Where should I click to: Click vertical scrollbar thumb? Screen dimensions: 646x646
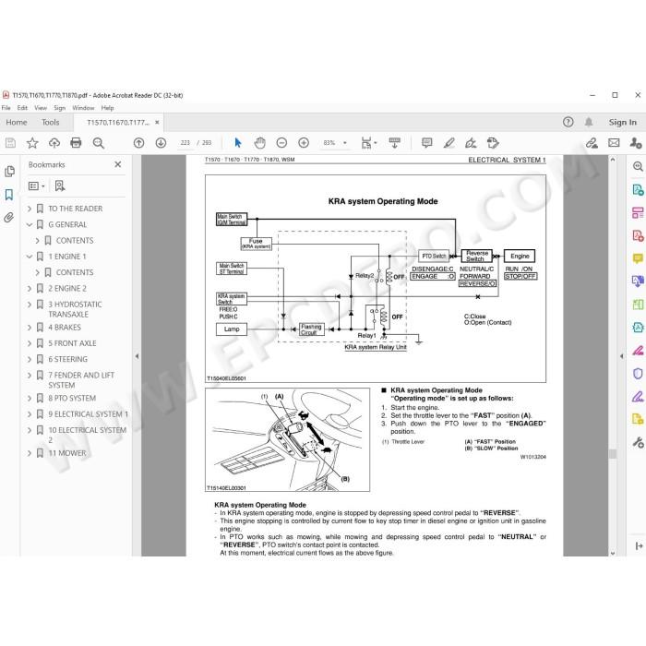(x=613, y=454)
